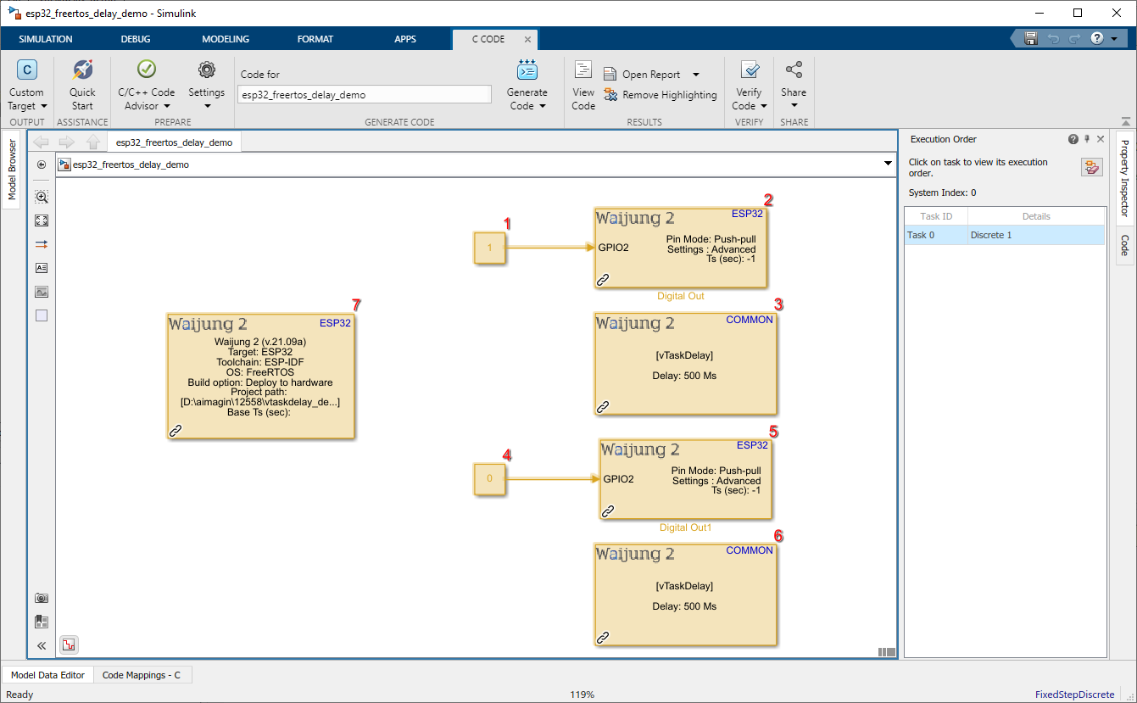Open the Custom Target menu
This screenshot has width=1137, height=703.
click(27, 86)
